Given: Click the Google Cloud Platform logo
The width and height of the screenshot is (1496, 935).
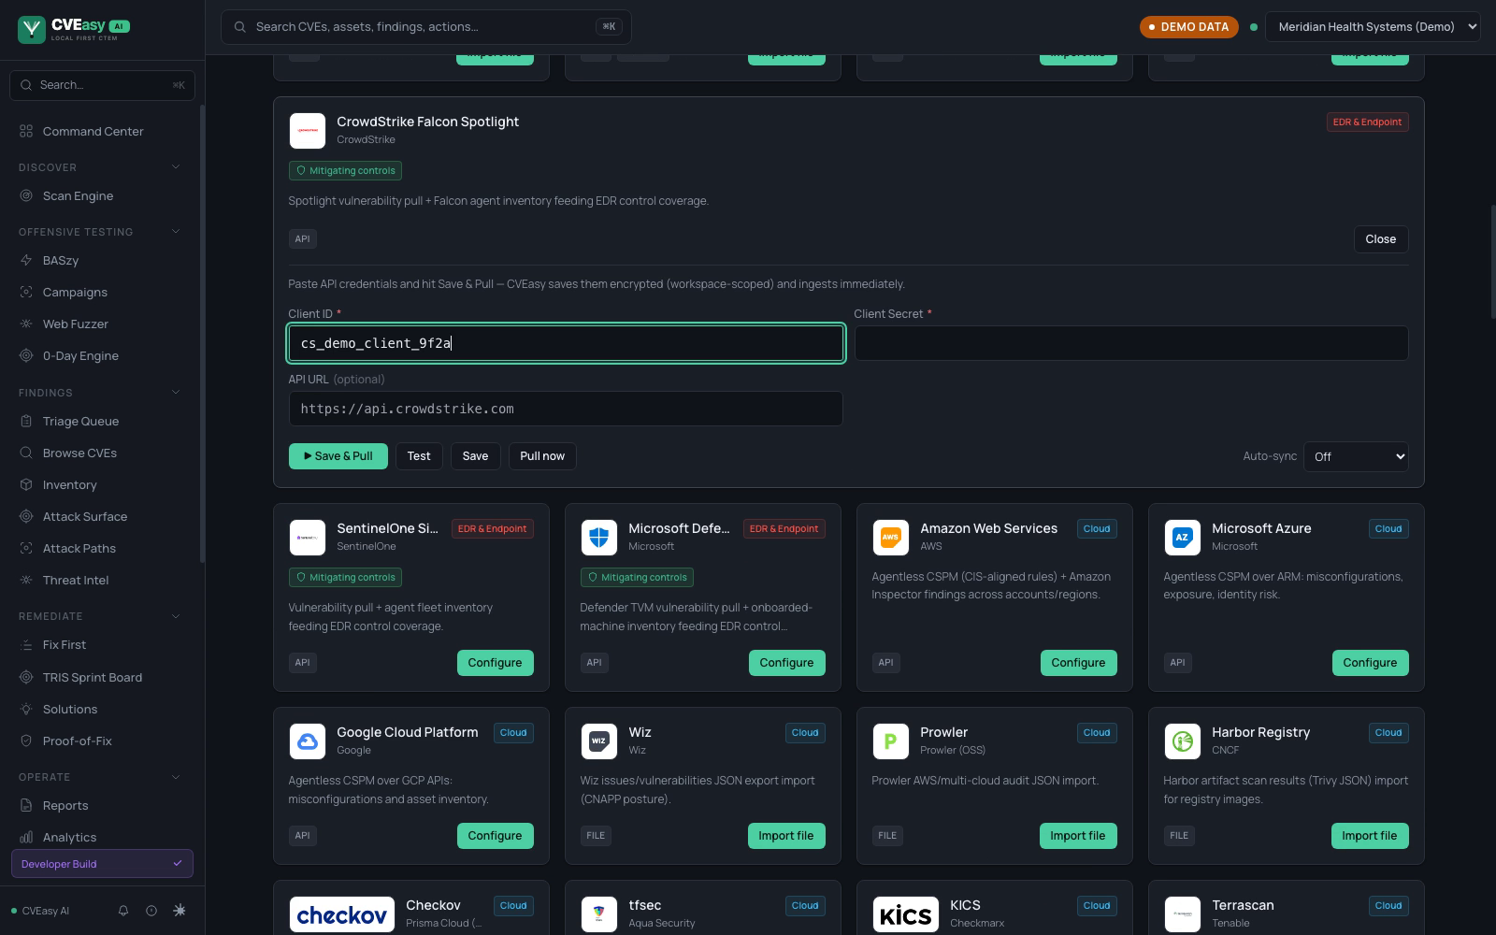Looking at the screenshot, I should click(308, 741).
